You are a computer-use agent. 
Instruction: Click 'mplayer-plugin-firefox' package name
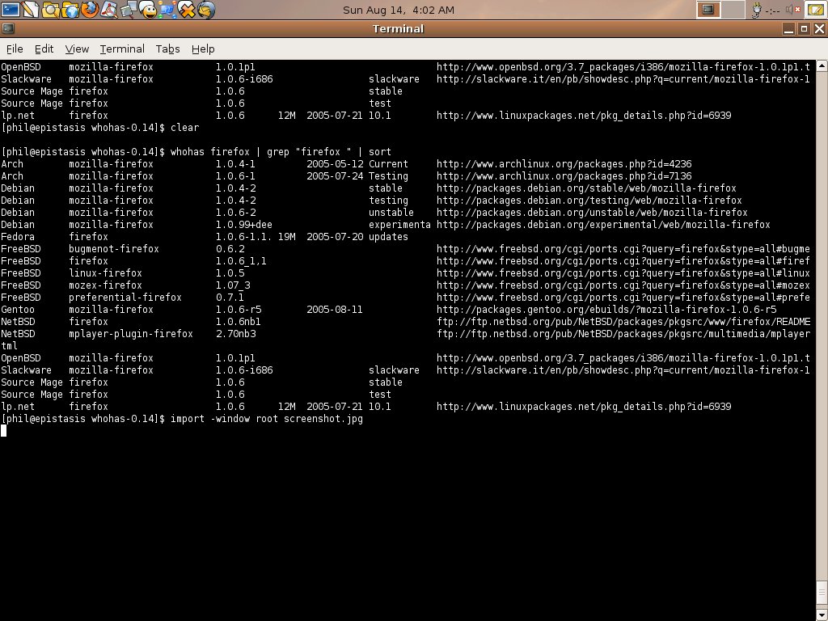(130, 334)
